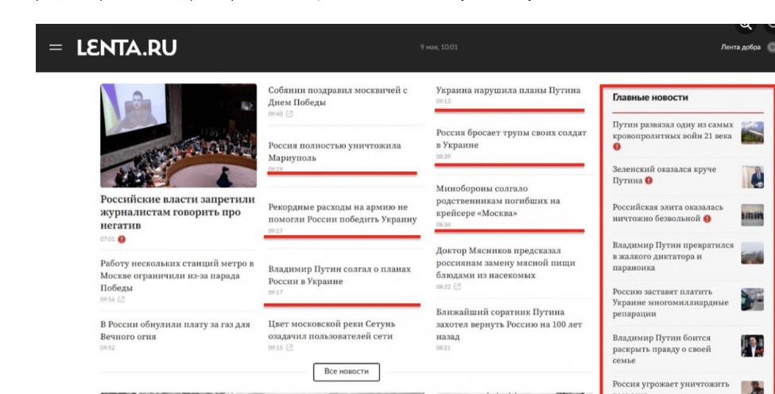Viewport: 775px width, 394px height.
Task: Click red alert icon after 'ничтожно безвольной'
Action: [707, 218]
